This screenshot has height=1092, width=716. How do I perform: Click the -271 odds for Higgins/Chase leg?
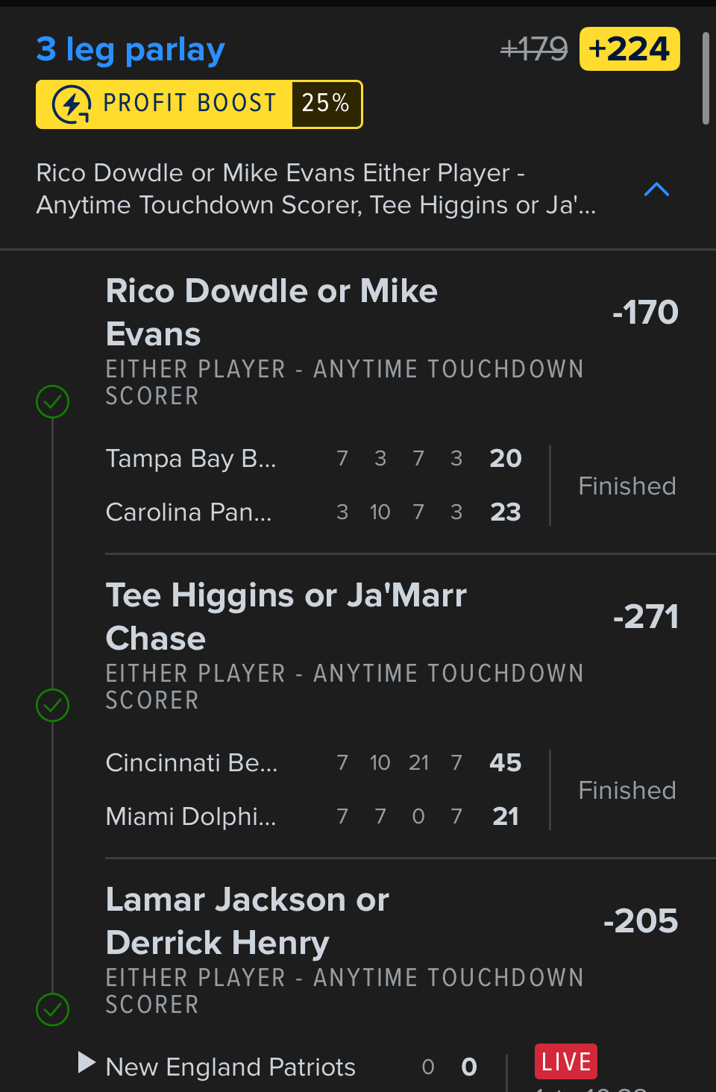click(x=645, y=617)
